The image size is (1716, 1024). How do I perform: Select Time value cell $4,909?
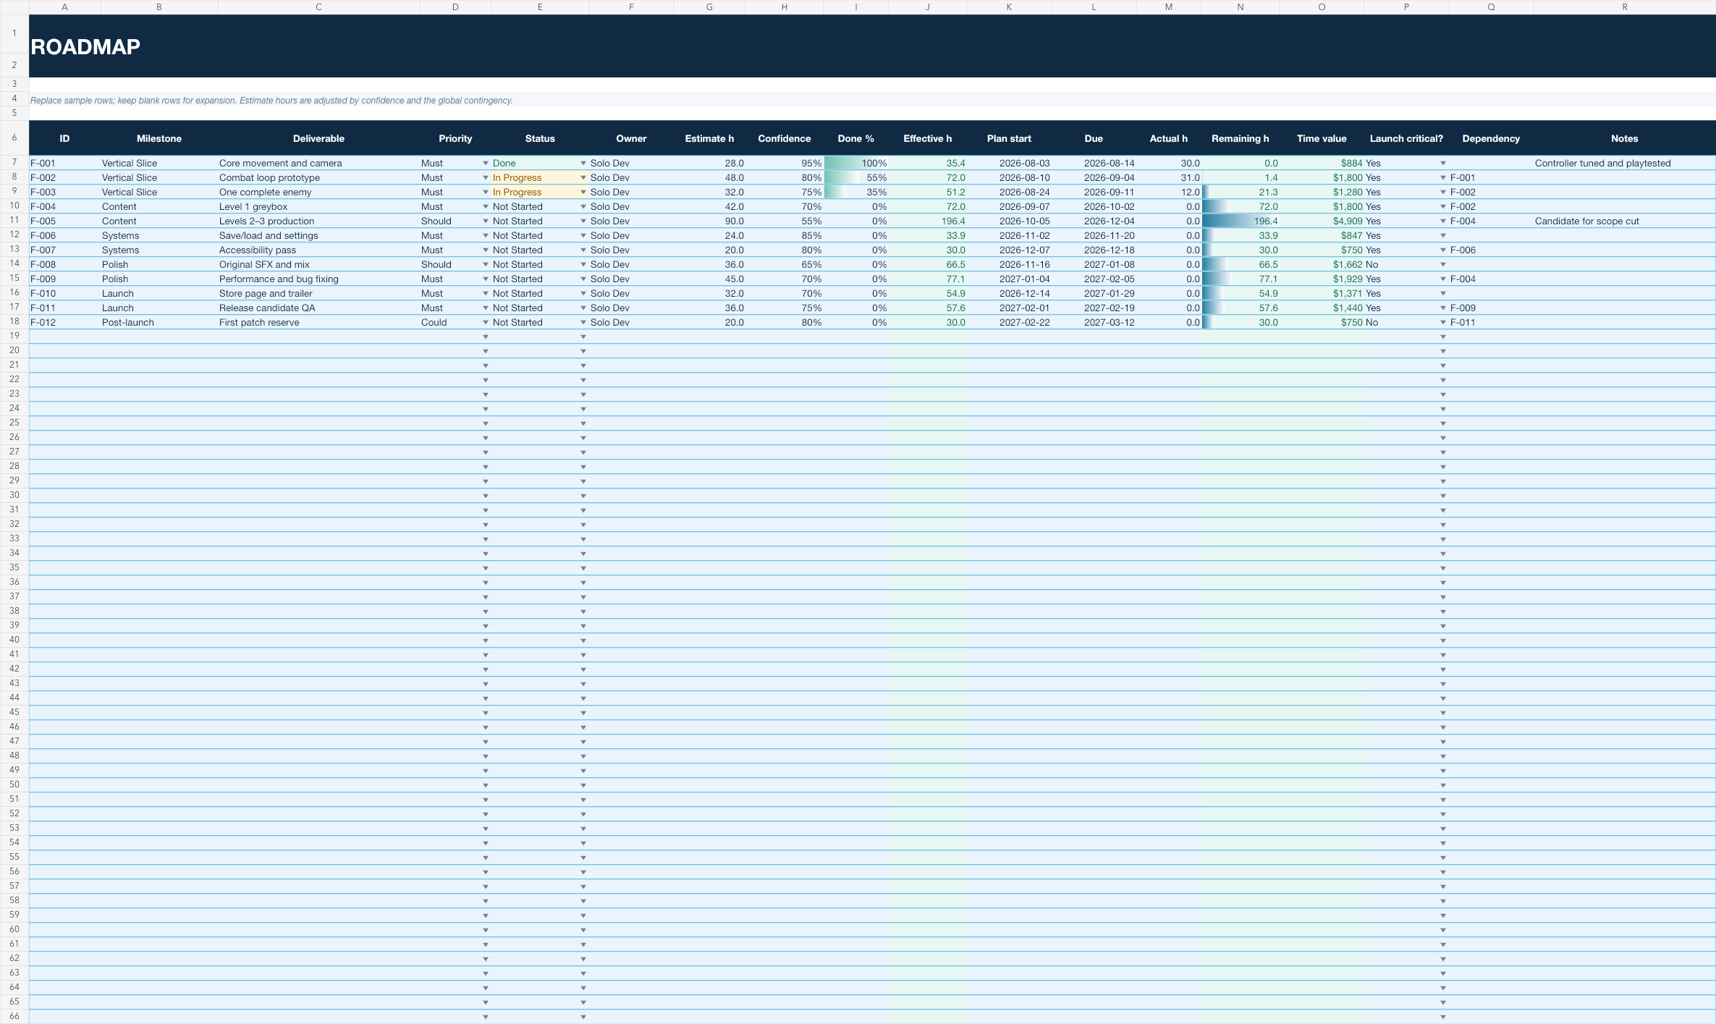(1322, 221)
